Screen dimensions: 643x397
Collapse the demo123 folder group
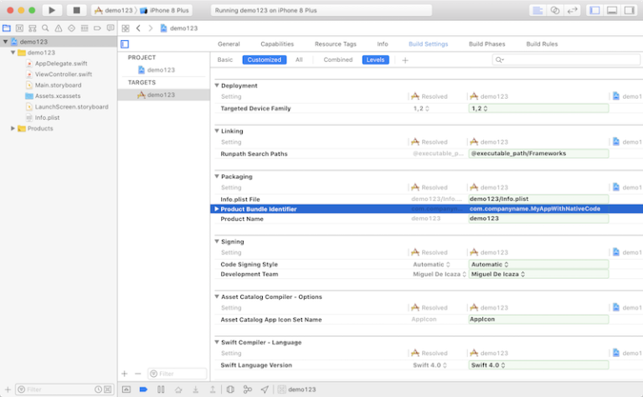(13, 53)
